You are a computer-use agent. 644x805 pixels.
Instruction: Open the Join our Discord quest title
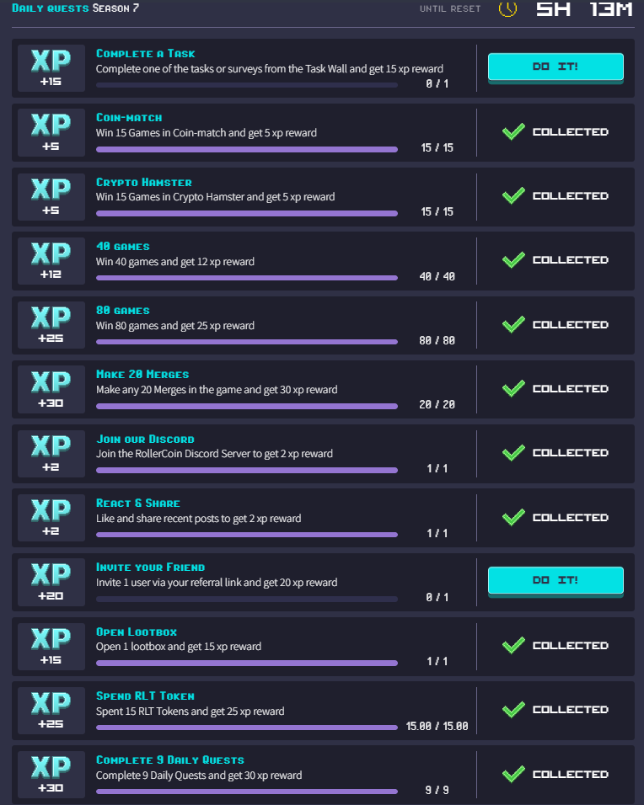(x=145, y=439)
